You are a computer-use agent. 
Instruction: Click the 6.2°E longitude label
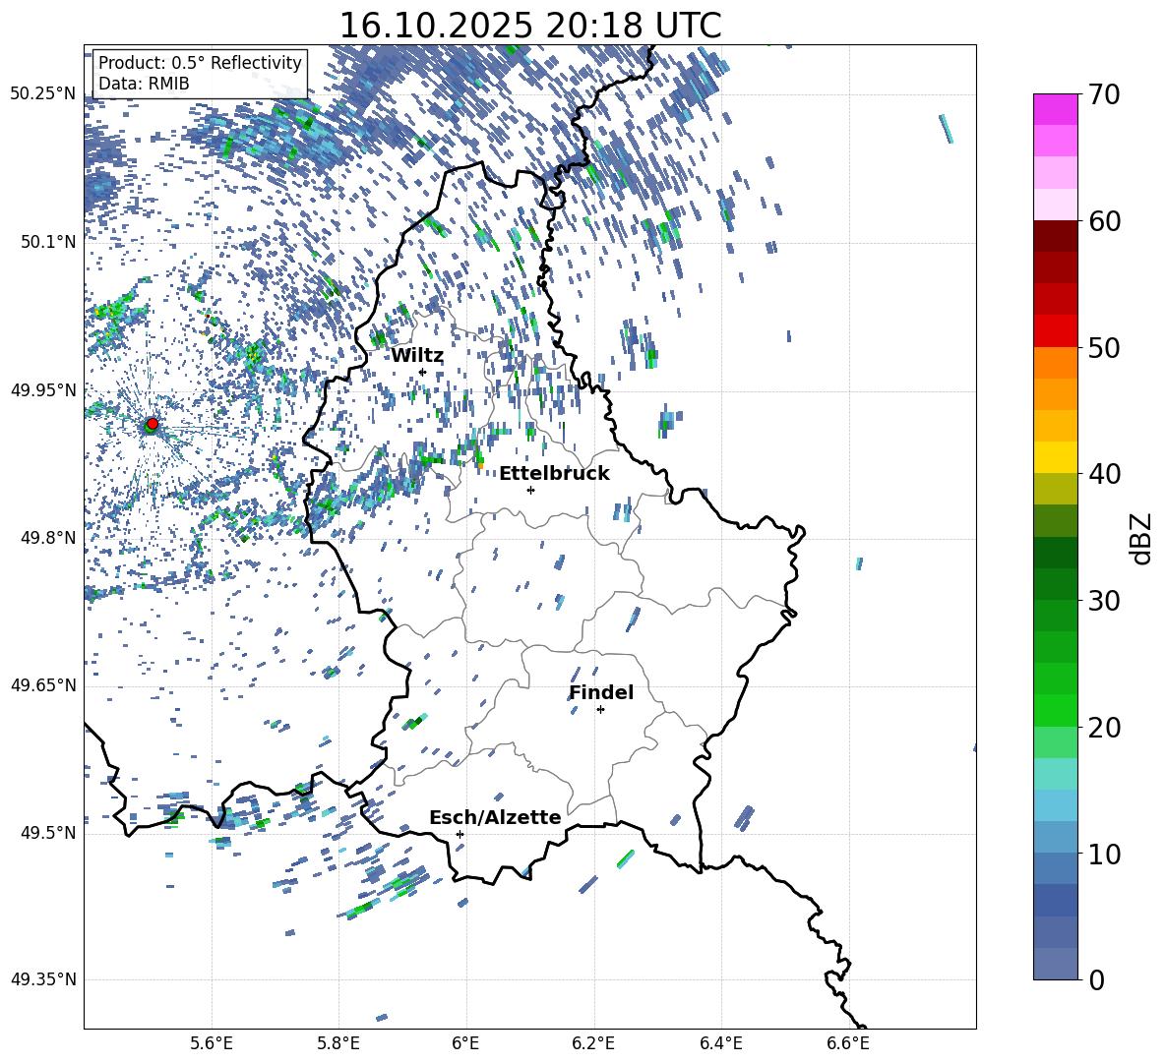tap(593, 1043)
